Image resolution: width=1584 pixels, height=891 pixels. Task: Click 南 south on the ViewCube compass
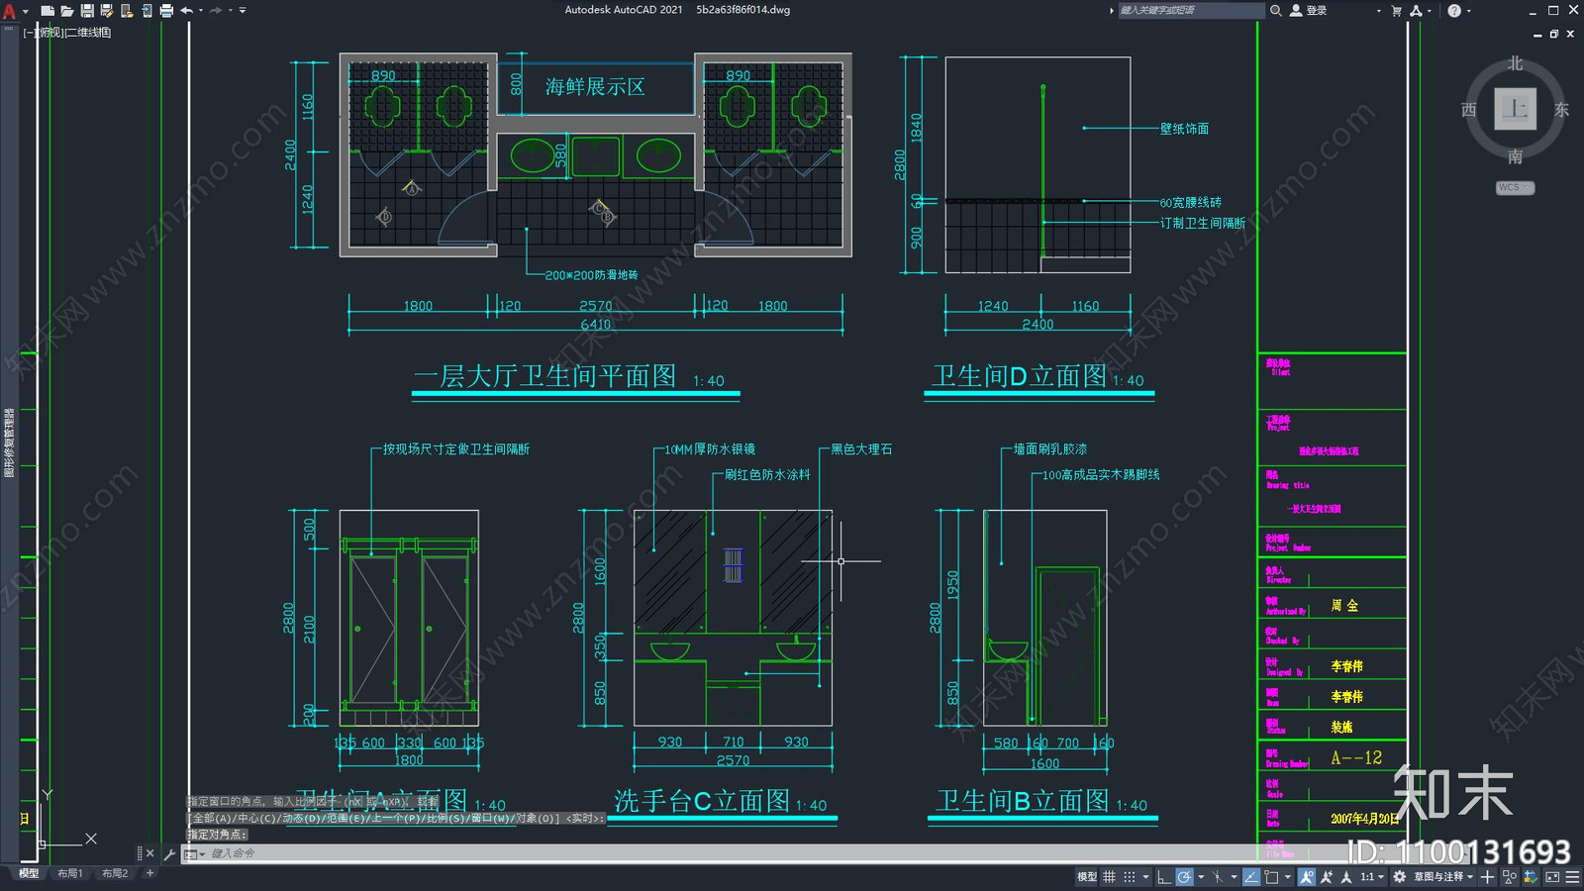[1515, 156]
